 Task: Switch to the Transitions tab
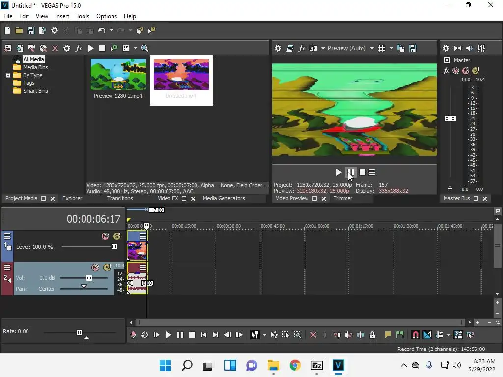[120, 198]
